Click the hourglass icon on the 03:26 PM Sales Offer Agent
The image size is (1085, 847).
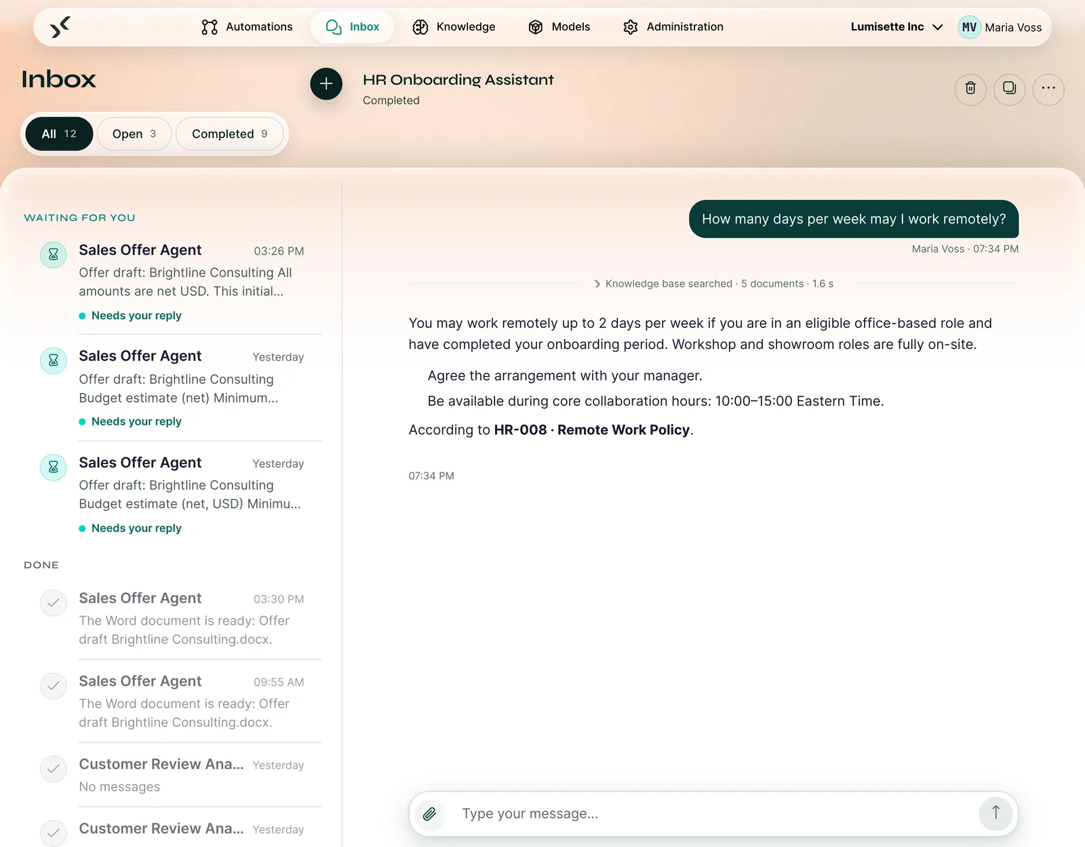54,255
